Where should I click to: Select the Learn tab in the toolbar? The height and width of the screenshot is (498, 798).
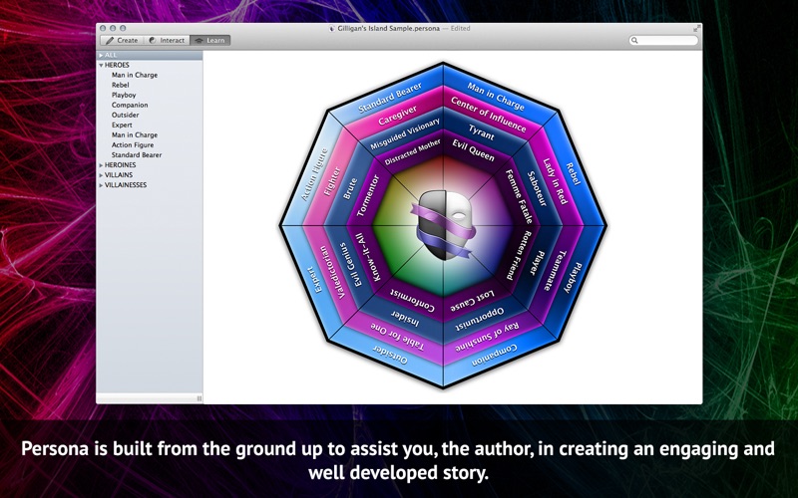[207, 41]
